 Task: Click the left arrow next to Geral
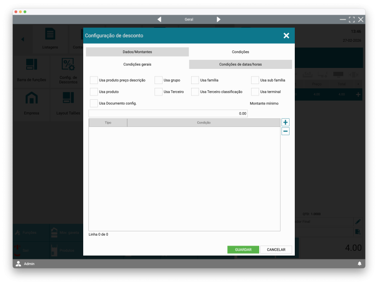tap(159, 19)
